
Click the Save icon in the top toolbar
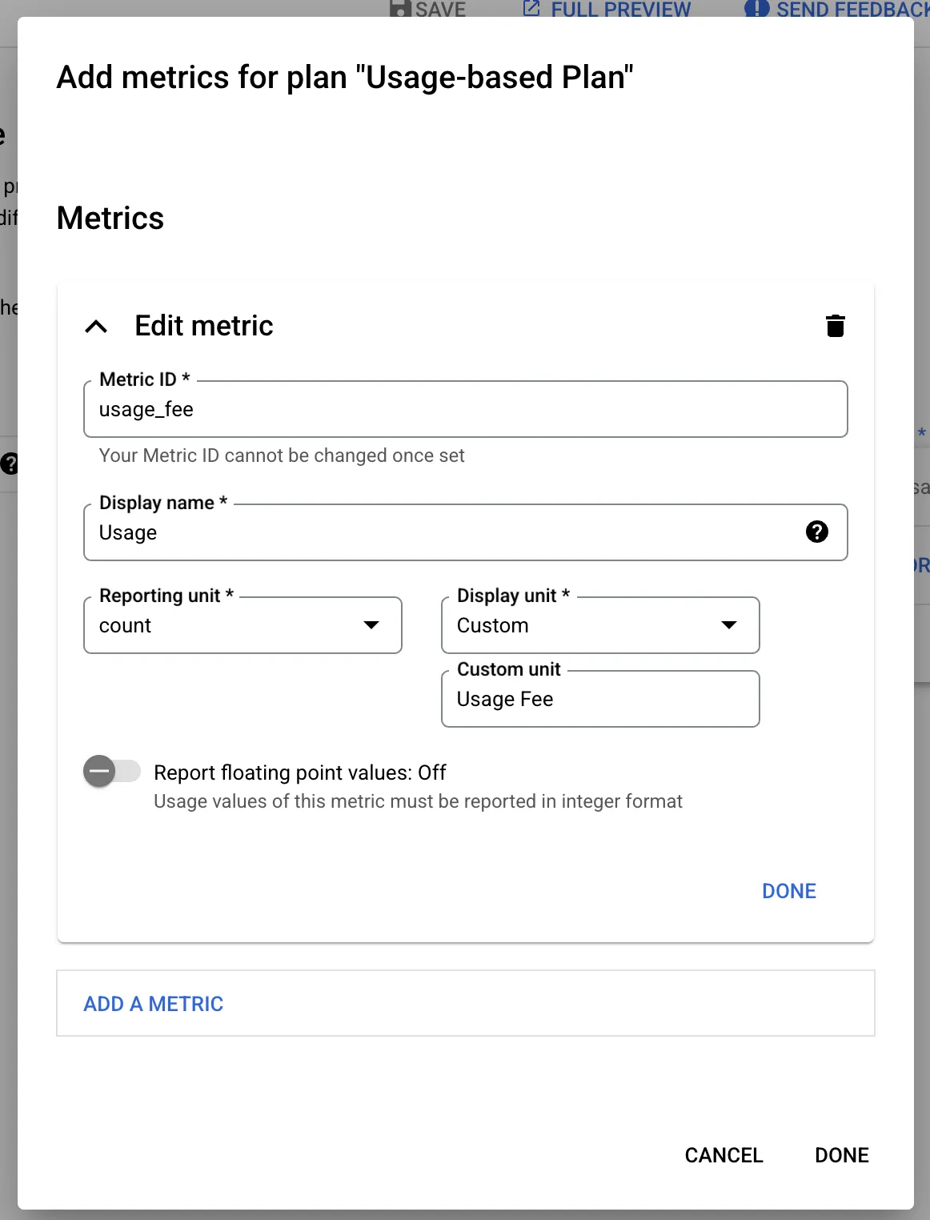(399, 9)
